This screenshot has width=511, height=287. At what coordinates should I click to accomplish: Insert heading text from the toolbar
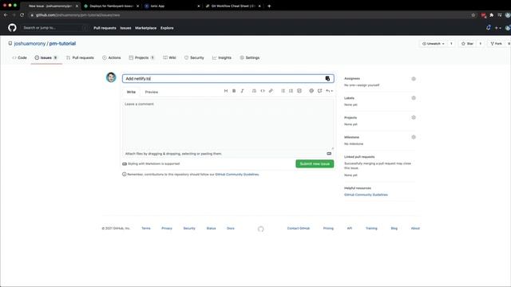click(x=225, y=91)
